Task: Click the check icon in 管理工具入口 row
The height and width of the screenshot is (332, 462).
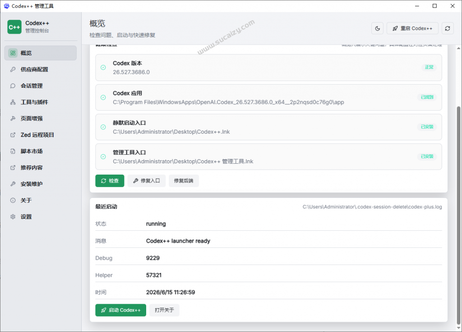Action: (x=103, y=157)
